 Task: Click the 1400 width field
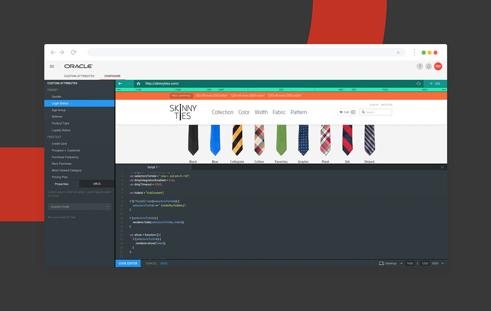coord(410,264)
